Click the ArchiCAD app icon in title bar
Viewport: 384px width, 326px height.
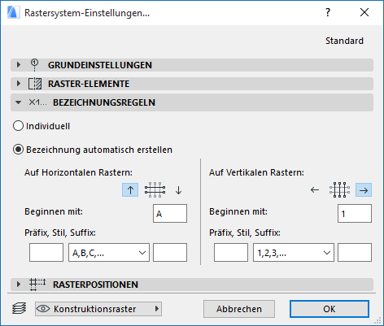coord(14,12)
